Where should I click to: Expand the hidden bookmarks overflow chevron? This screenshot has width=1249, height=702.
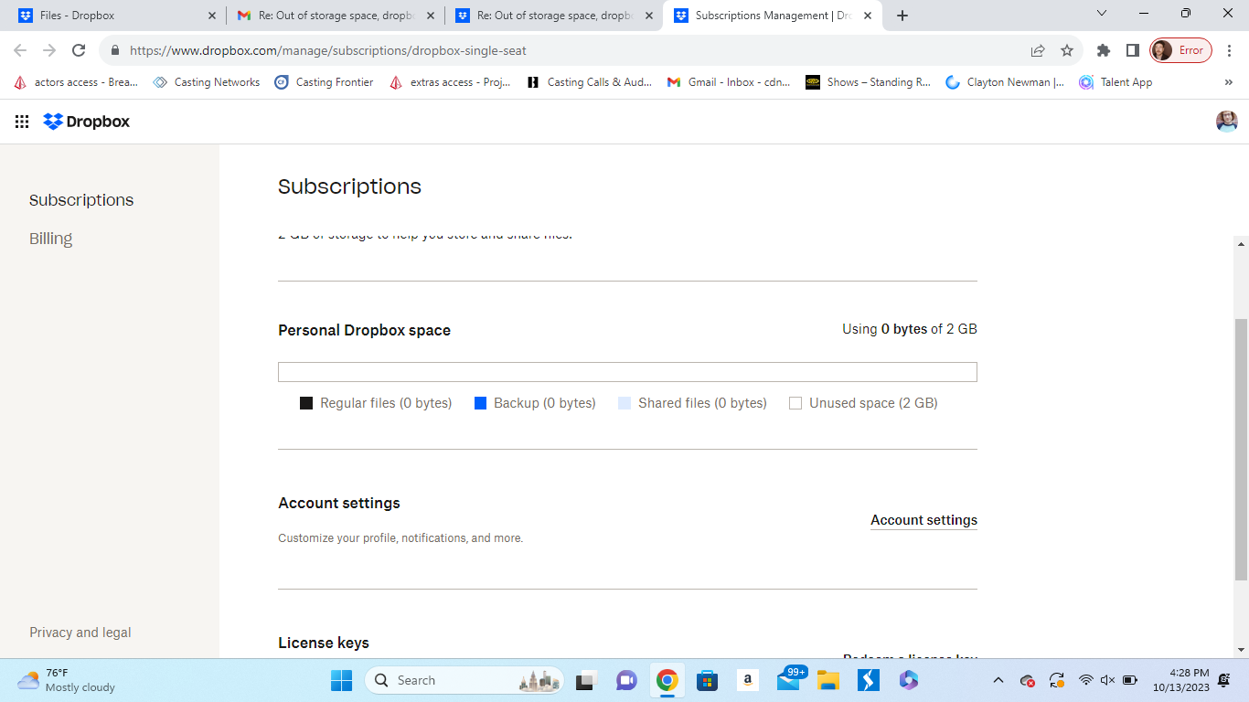[x=1228, y=82]
